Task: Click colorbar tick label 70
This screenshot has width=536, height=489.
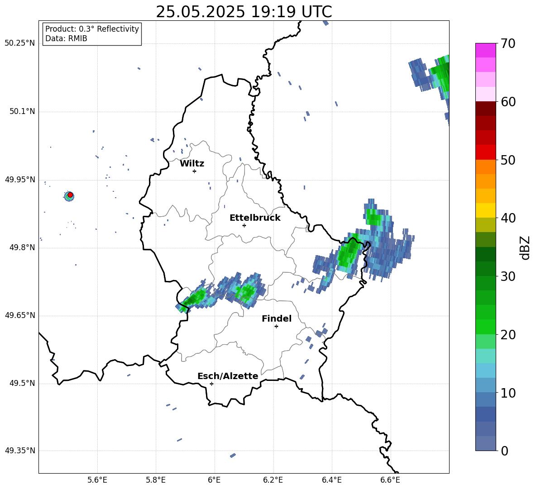Action: [508, 43]
